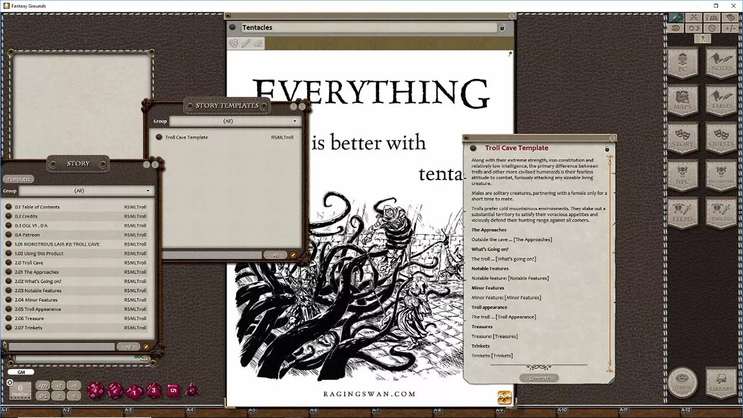Click the Story window search field
Viewport: 743px width, 418px height.
(61, 347)
